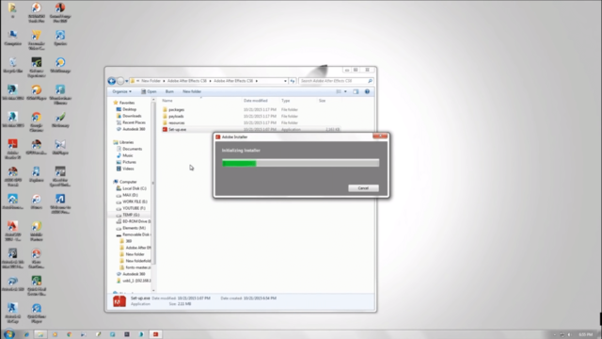Open Recent Places under Favorites
Screen dimensions: 602x339
(x=134, y=122)
